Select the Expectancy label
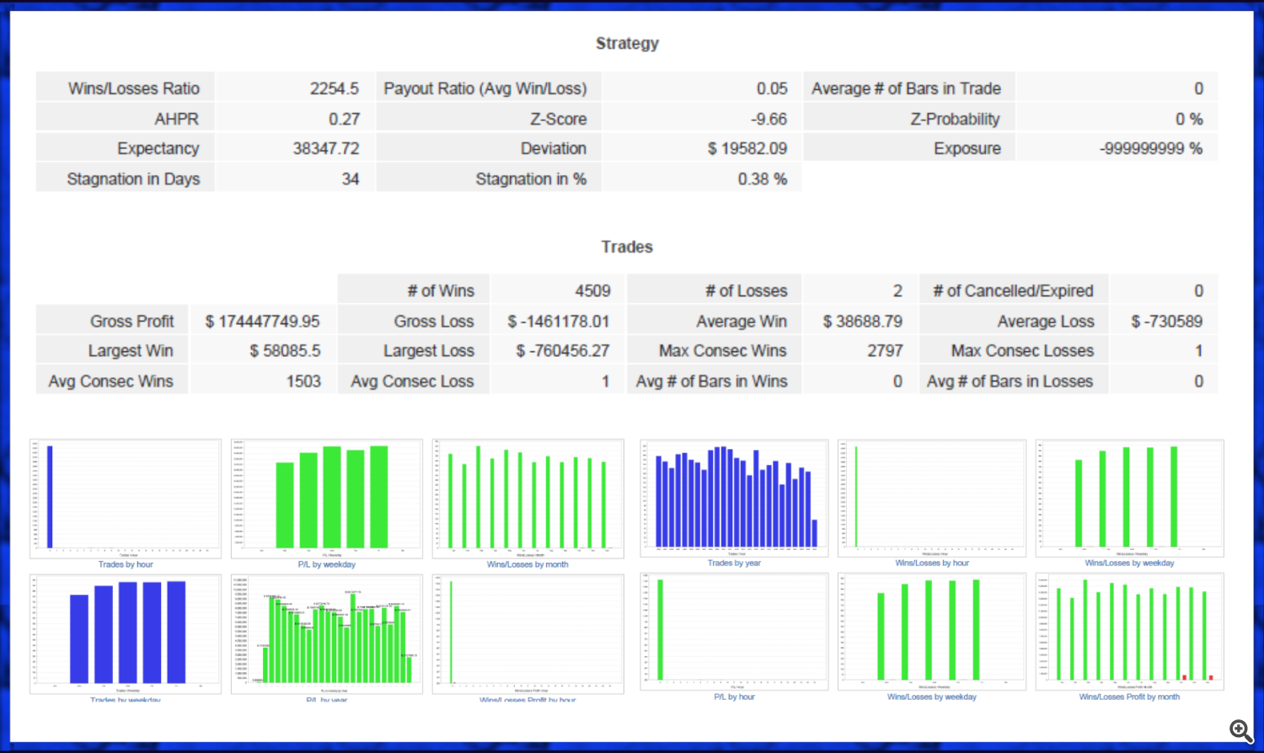 pyautogui.click(x=158, y=148)
